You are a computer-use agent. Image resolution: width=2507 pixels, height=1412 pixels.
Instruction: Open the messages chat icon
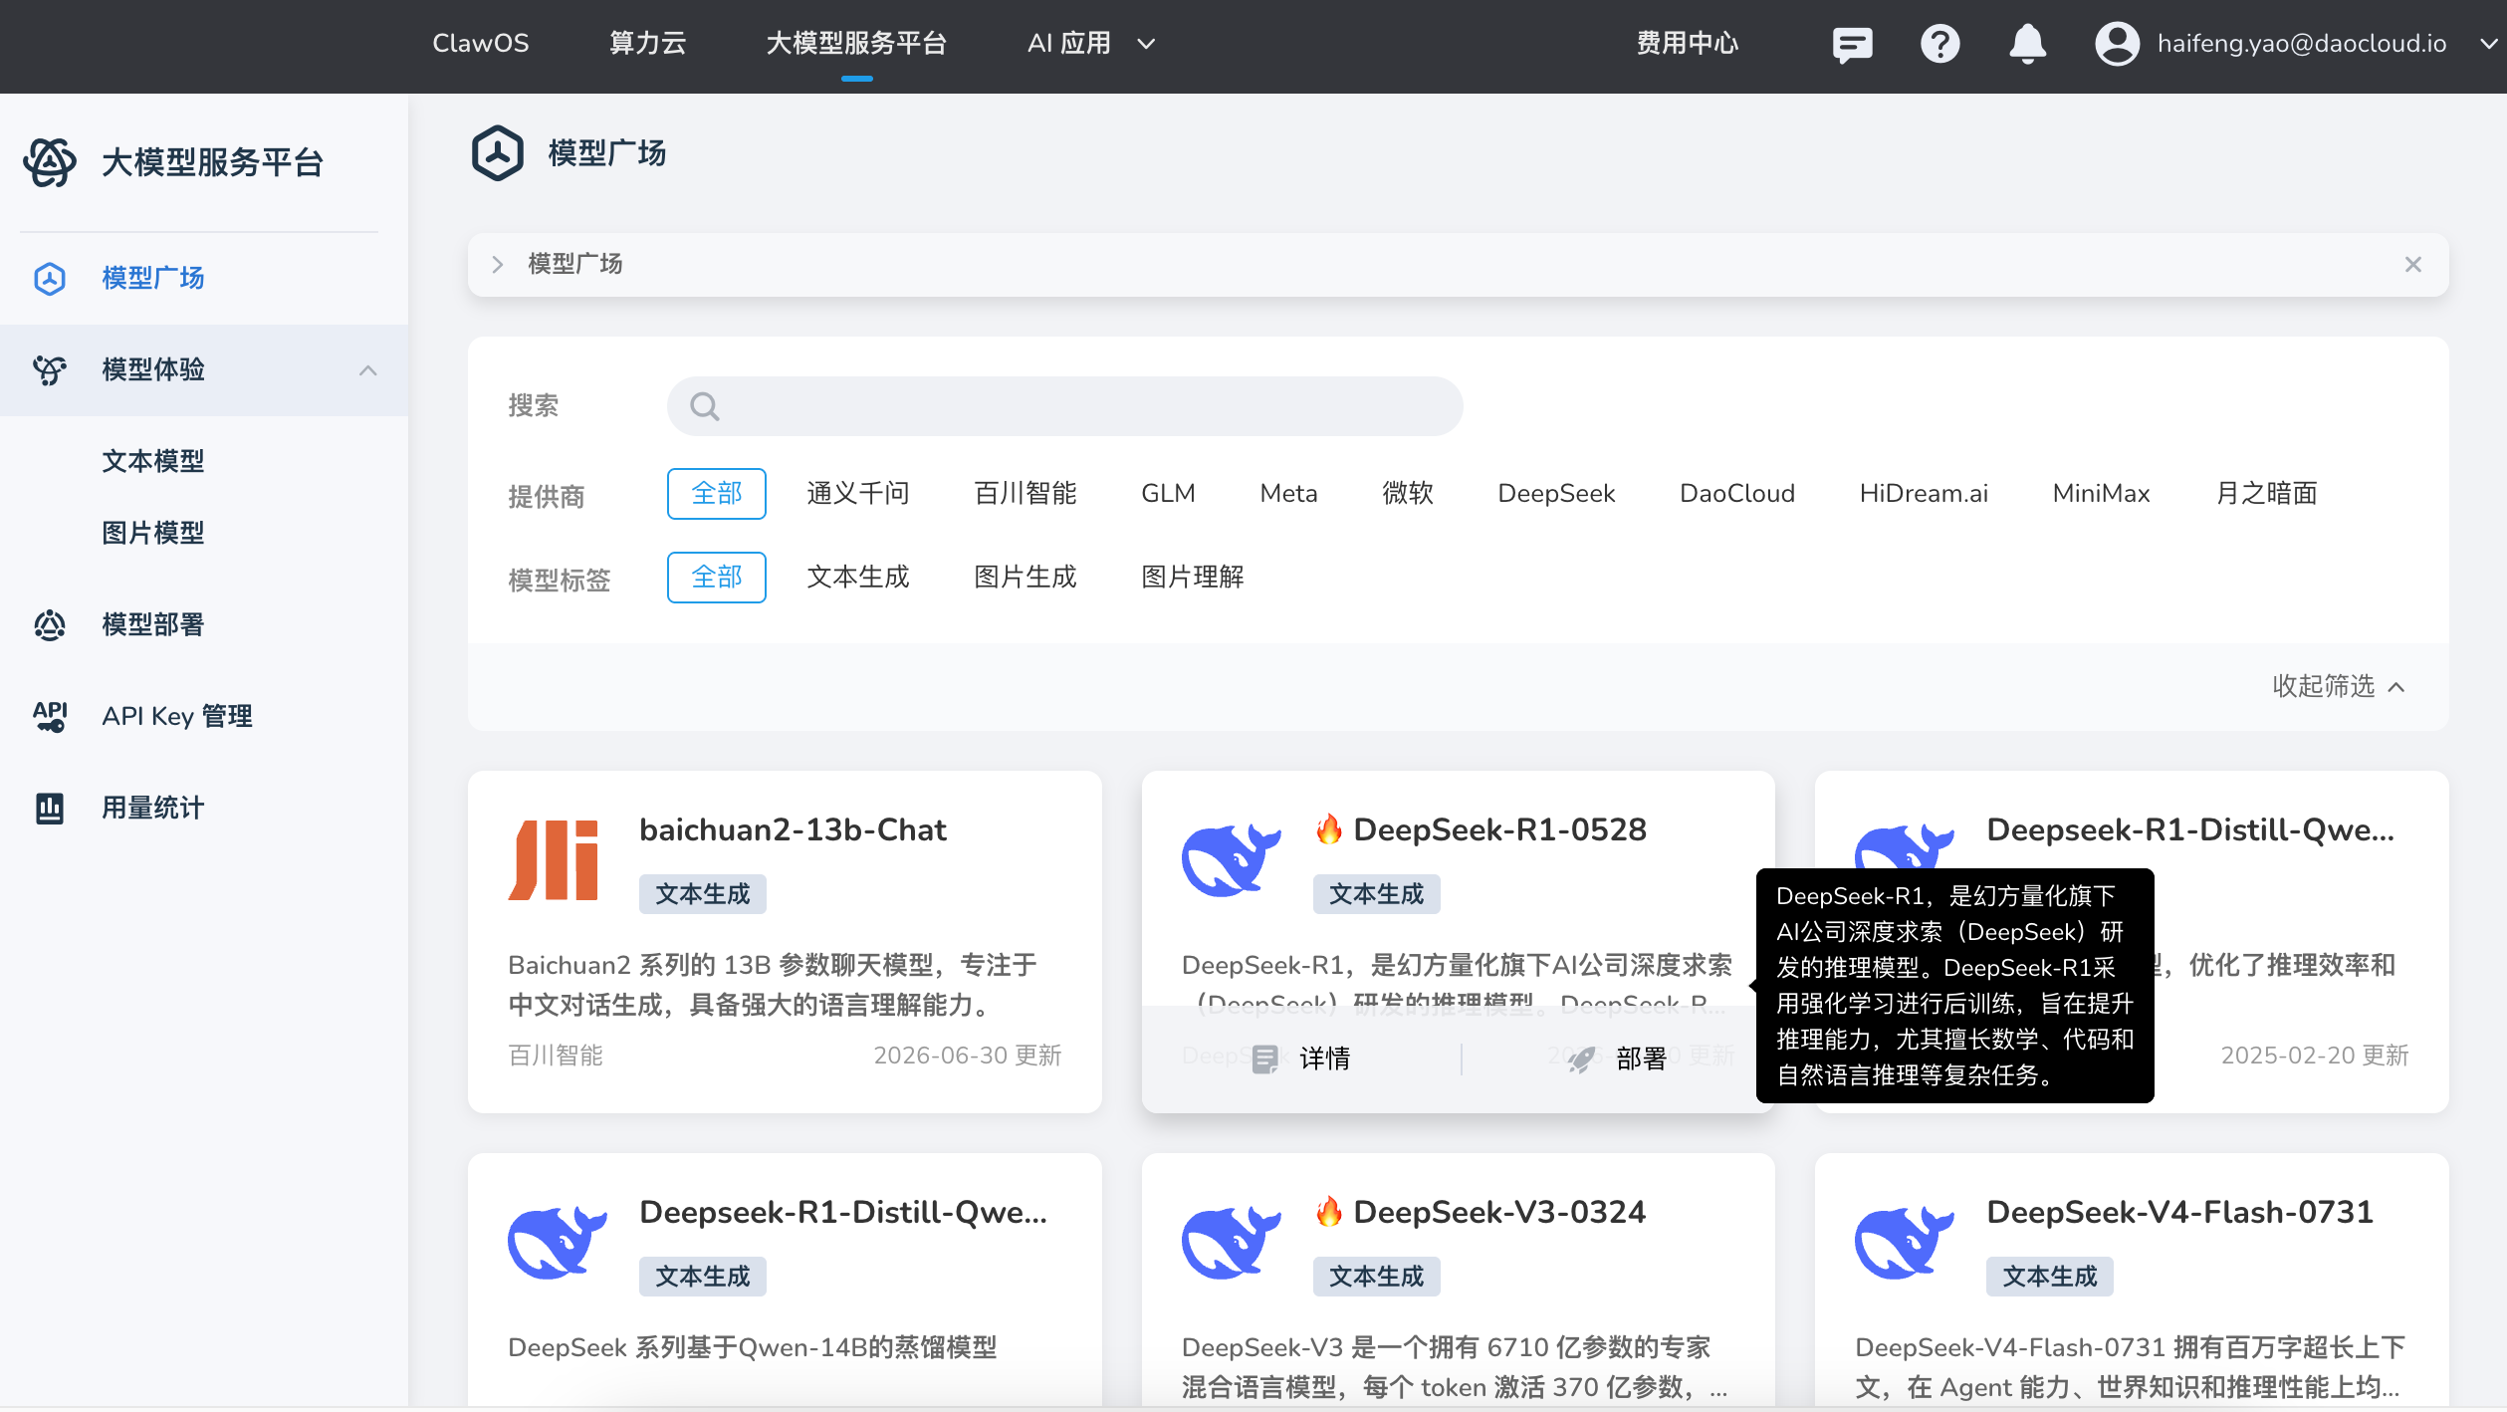point(1852,44)
